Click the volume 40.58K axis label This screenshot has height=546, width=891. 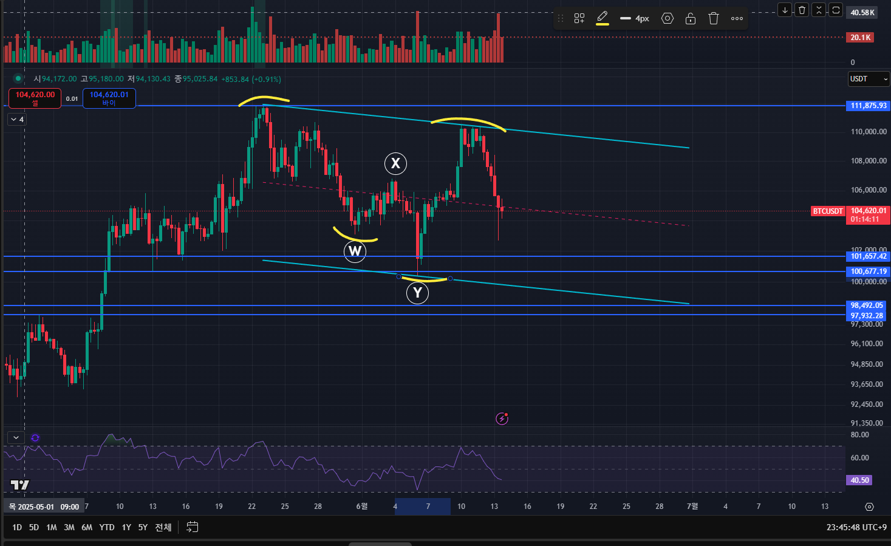[862, 12]
